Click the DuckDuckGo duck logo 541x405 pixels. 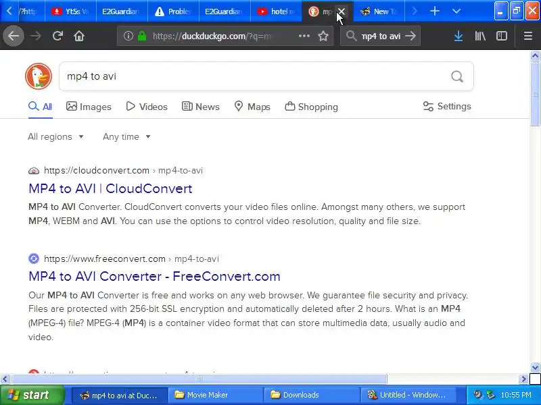(39, 76)
